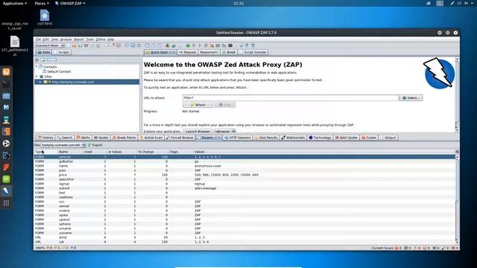Open the Alerts tab
The width and height of the screenshot is (477, 268).
(83, 138)
